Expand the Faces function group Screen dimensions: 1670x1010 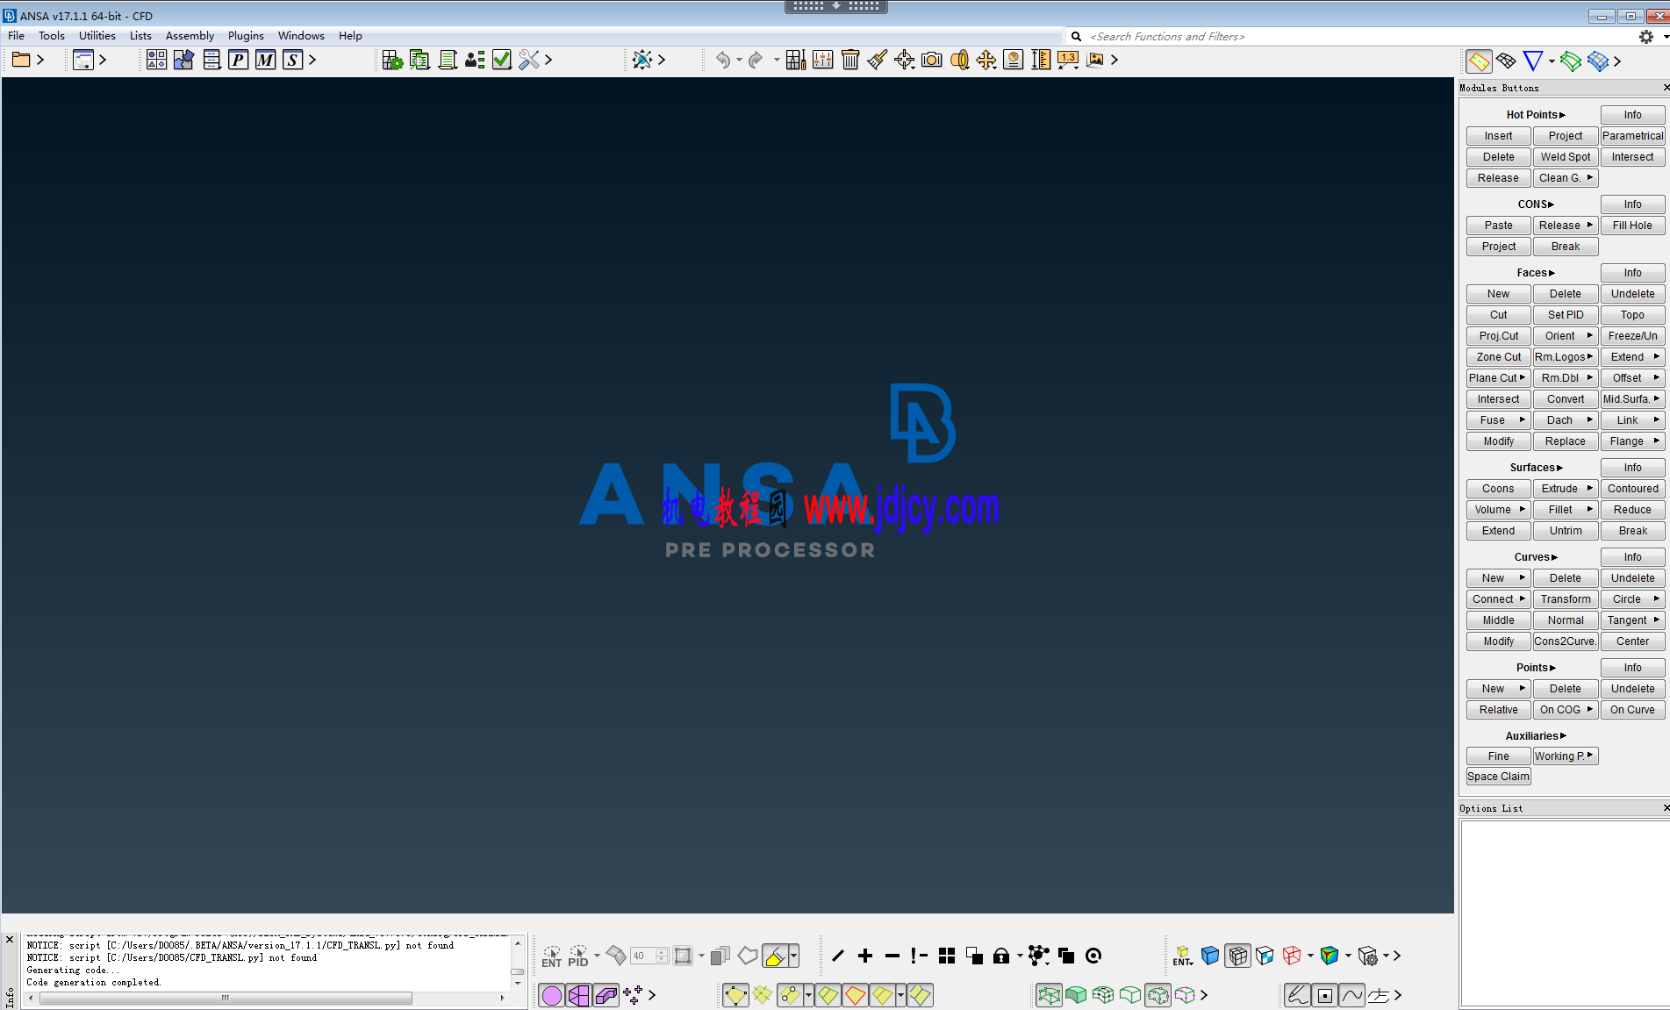[1536, 273]
